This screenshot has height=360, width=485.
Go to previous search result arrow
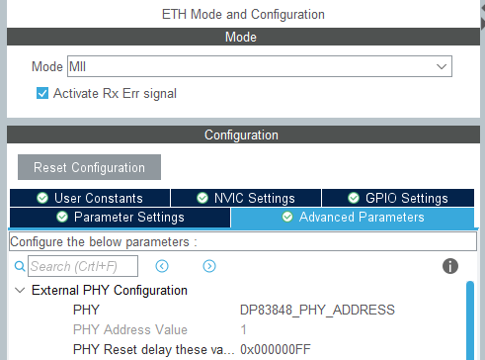click(x=162, y=266)
